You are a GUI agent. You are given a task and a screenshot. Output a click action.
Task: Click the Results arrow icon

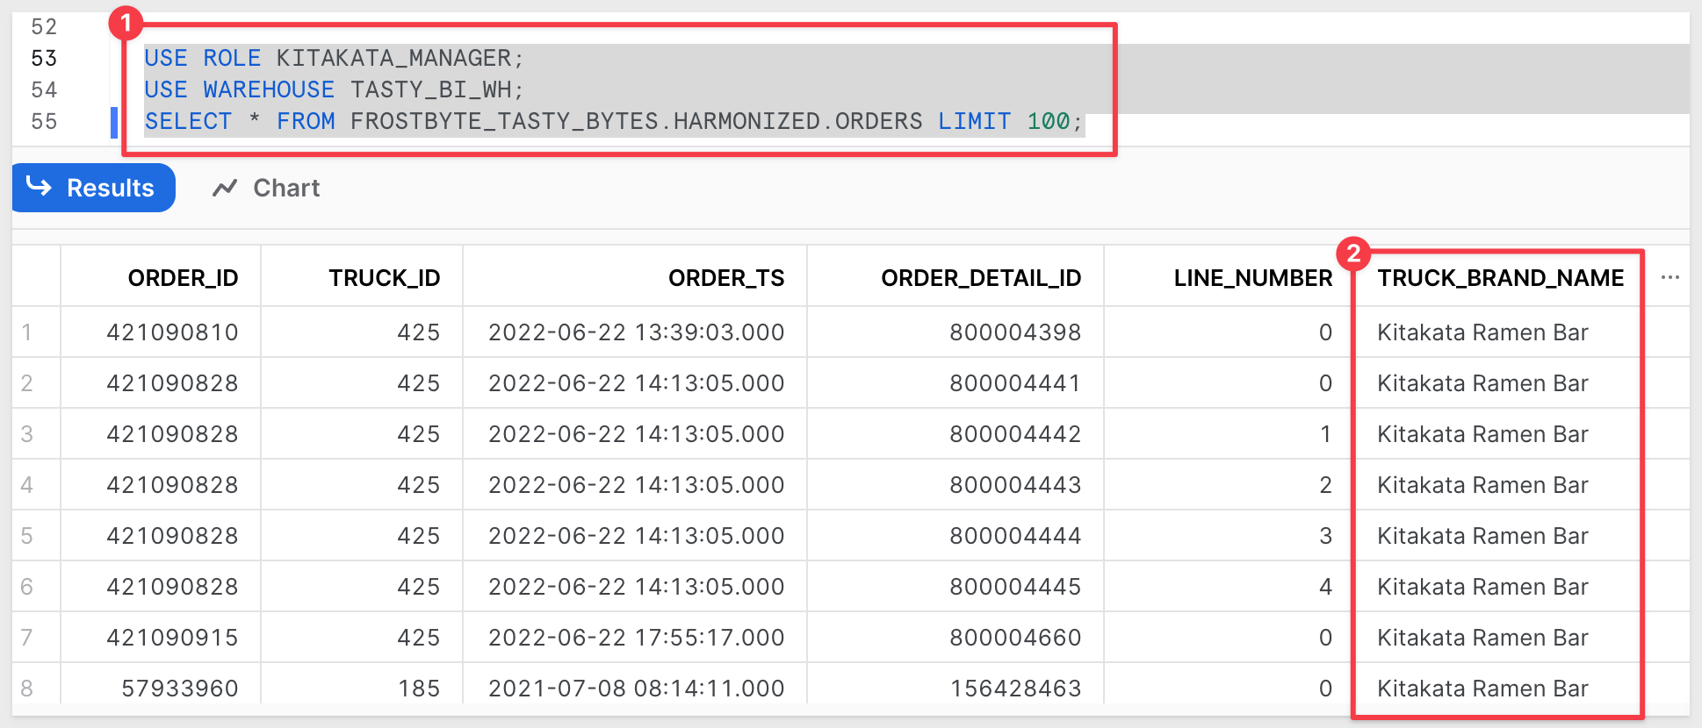39,186
